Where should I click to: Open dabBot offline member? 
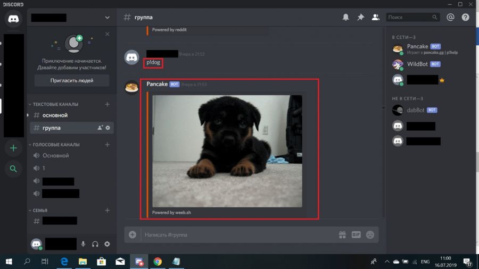pyautogui.click(x=430, y=110)
